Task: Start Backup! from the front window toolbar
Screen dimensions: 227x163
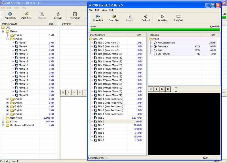Action: (146, 18)
